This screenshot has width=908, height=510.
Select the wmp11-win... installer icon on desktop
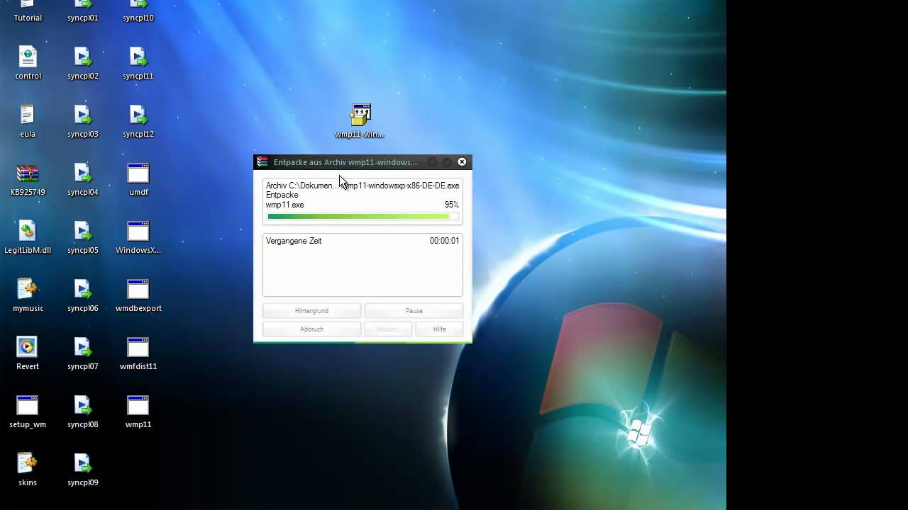coord(360,120)
